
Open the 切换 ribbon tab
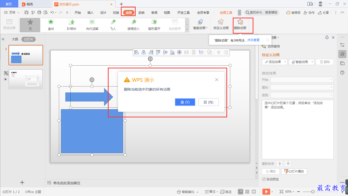click(x=116, y=13)
